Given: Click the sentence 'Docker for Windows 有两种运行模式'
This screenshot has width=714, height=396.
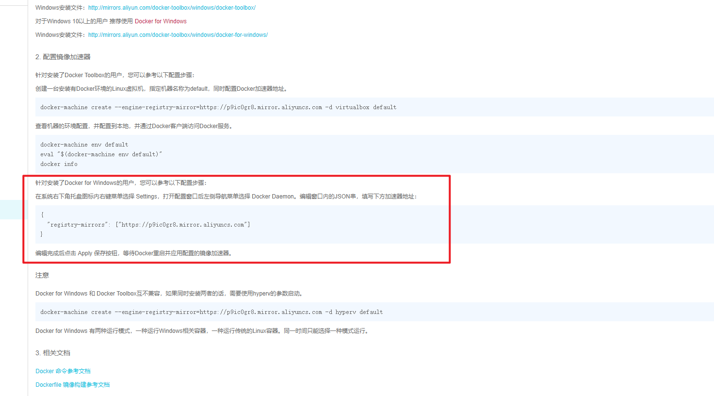Looking at the screenshot, I should (x=203, y=331).
